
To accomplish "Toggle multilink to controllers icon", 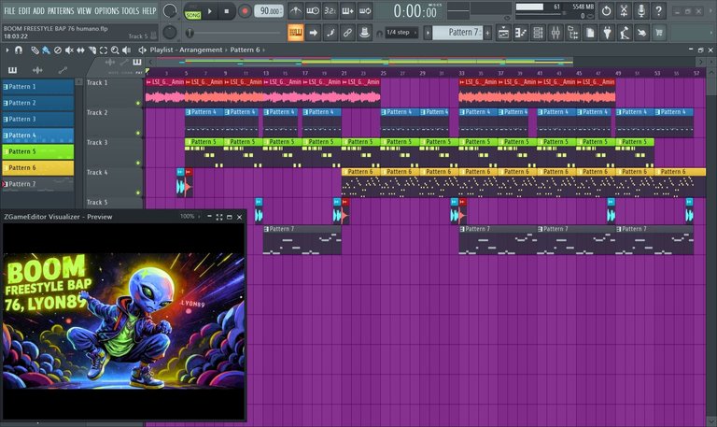I will click(347, 33).
